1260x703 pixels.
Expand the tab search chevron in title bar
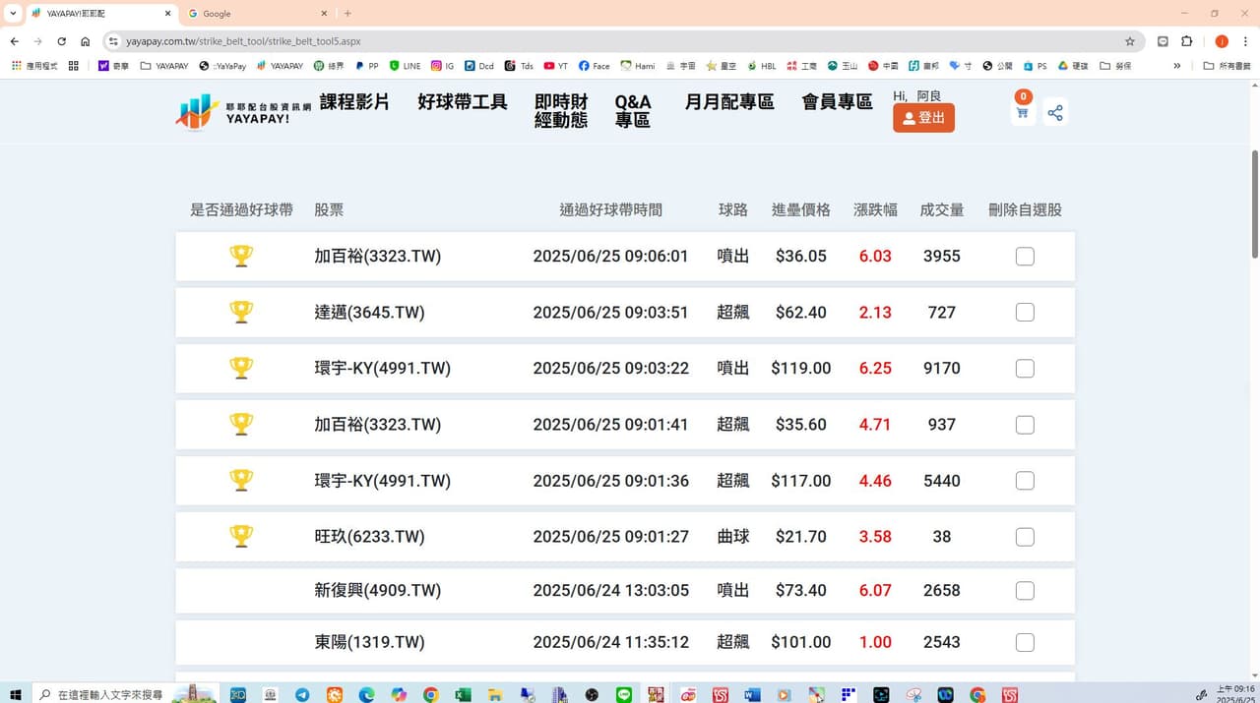pyautogui.click(x=13, y=13)
